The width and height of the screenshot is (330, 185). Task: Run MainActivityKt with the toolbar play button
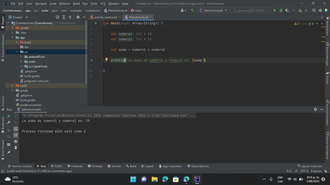[x=274, y=10]
